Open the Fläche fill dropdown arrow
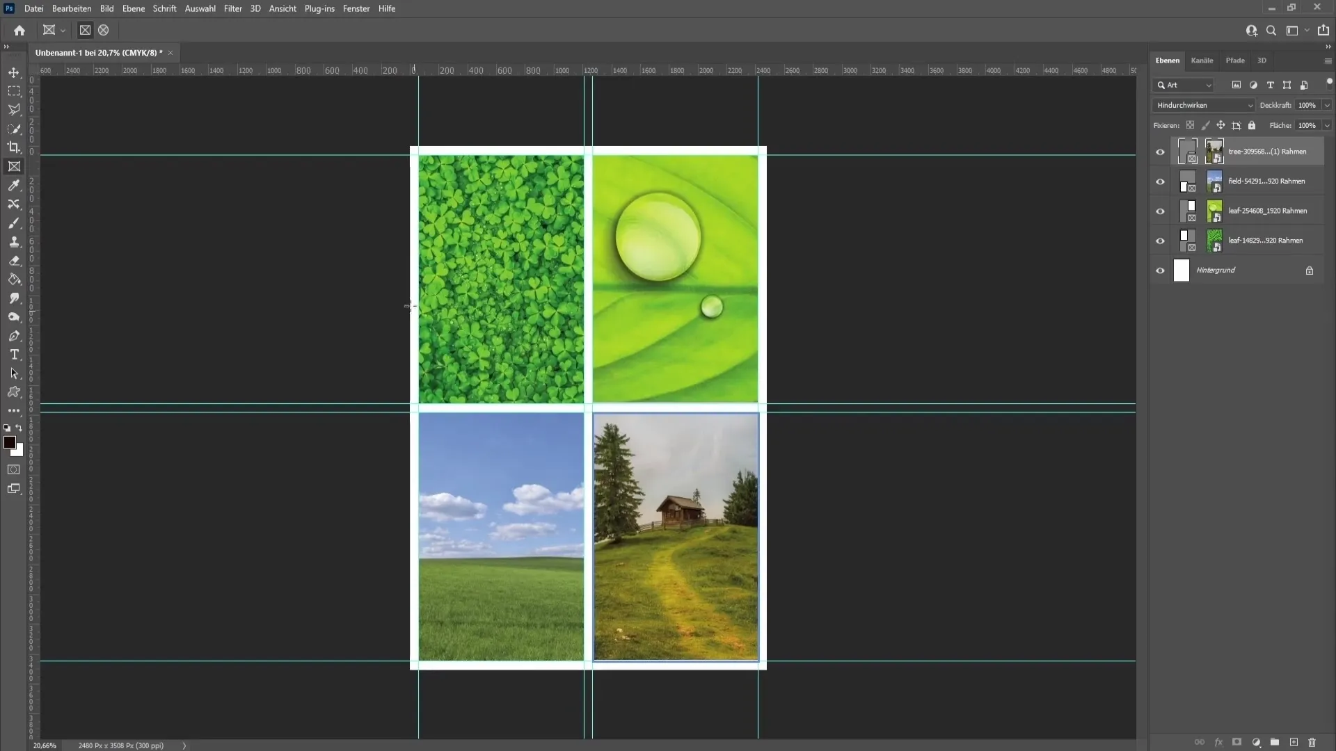 (x=1327, y=126)
